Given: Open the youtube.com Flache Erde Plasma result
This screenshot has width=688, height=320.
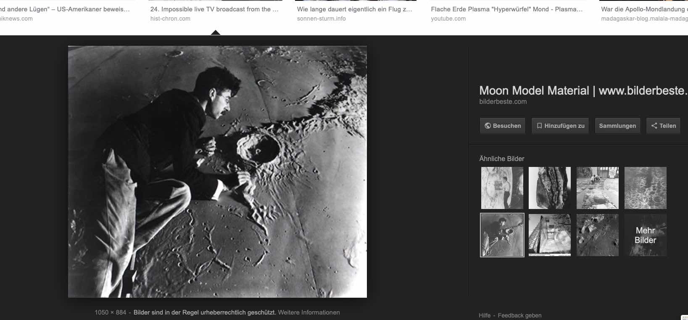Looking at the screenshot, I should pyautogui.click(x=507, y=13).
